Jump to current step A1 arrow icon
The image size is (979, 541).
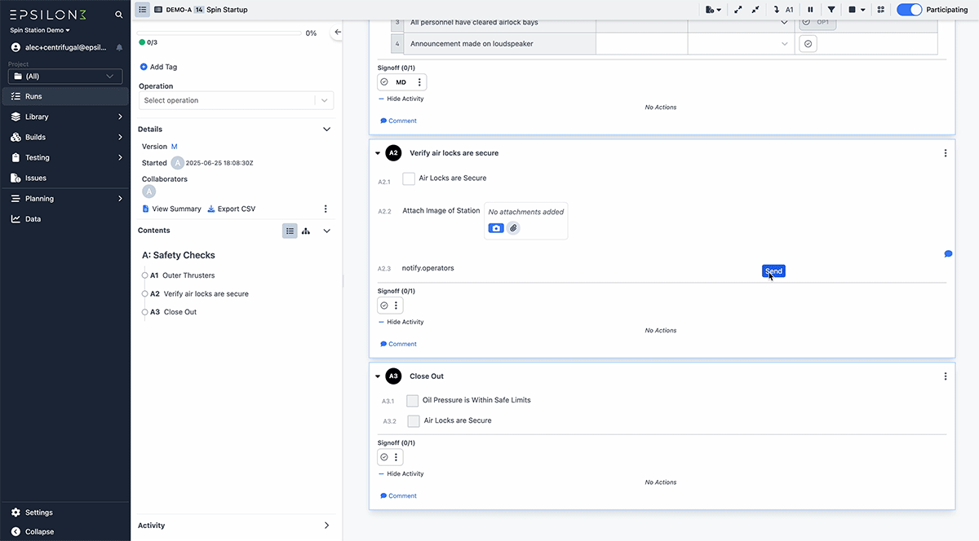click(x=776, y=10)
